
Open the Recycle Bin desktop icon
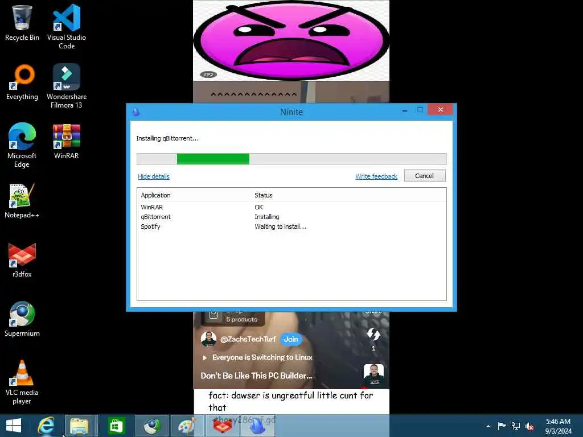click(22, 23)
